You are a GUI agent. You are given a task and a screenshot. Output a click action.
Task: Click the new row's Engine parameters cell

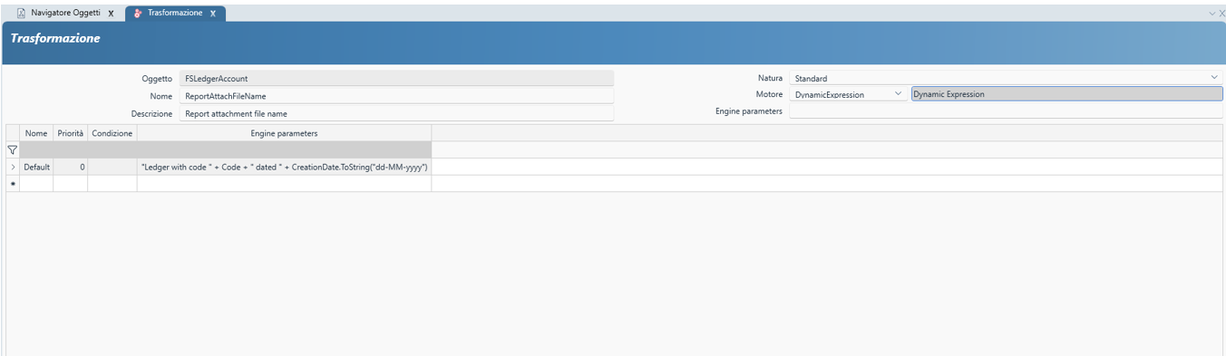(284, 184)
